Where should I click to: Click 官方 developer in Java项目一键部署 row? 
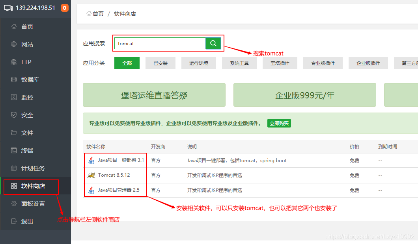click(156, 161)
